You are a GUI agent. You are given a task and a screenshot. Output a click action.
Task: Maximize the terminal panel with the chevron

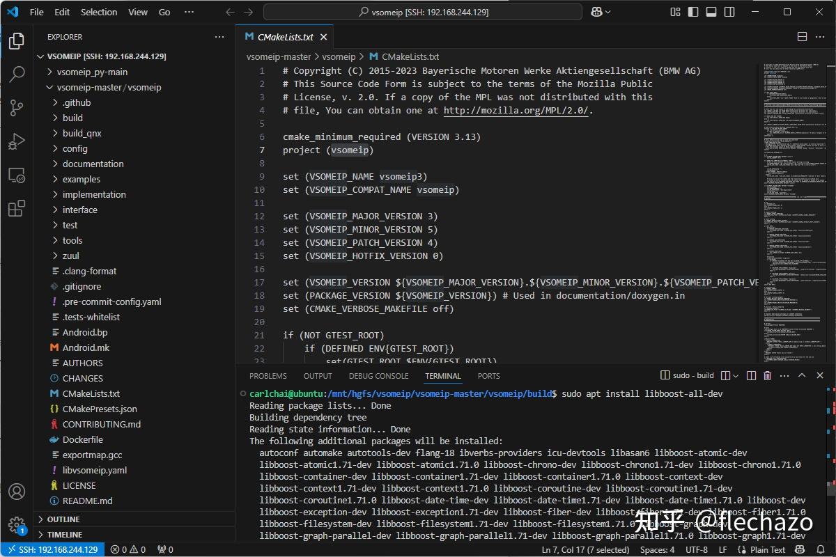[x=802, y=375]
